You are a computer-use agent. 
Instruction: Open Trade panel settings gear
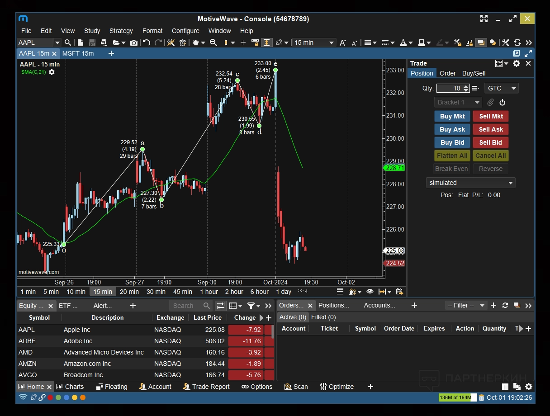517,63
